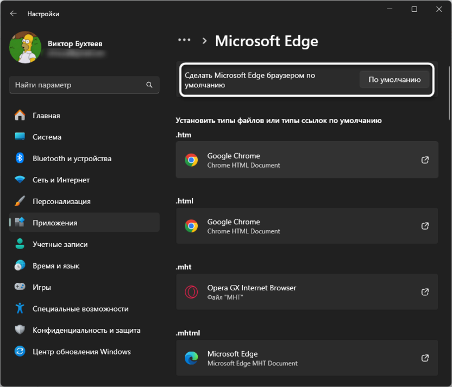
Task: Click the vertical scrollbar on the right
Action: [449, 92]
